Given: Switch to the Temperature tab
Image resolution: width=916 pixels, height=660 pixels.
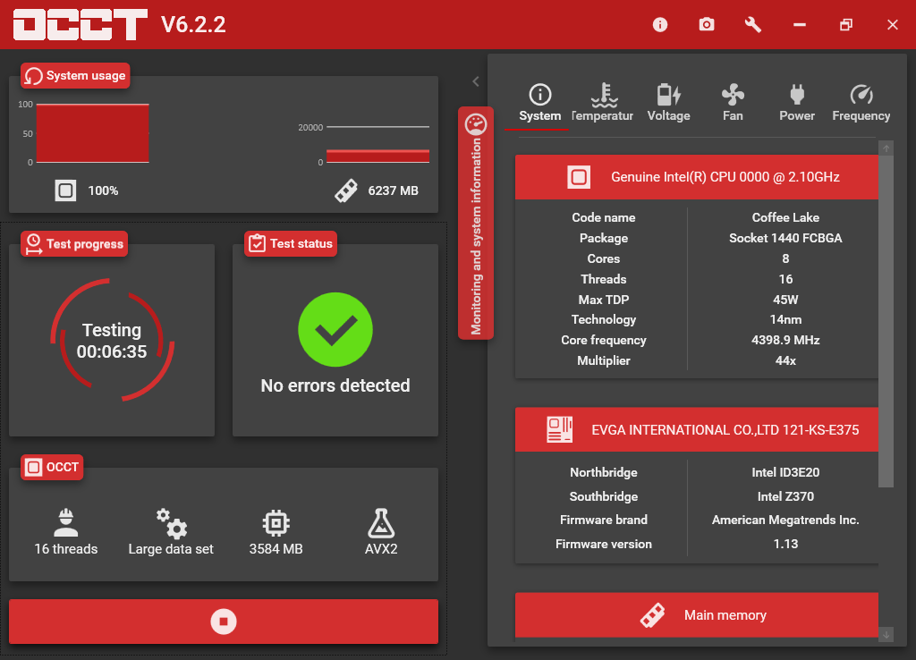Looking at the screenshot, I should [x=603, y=103].
